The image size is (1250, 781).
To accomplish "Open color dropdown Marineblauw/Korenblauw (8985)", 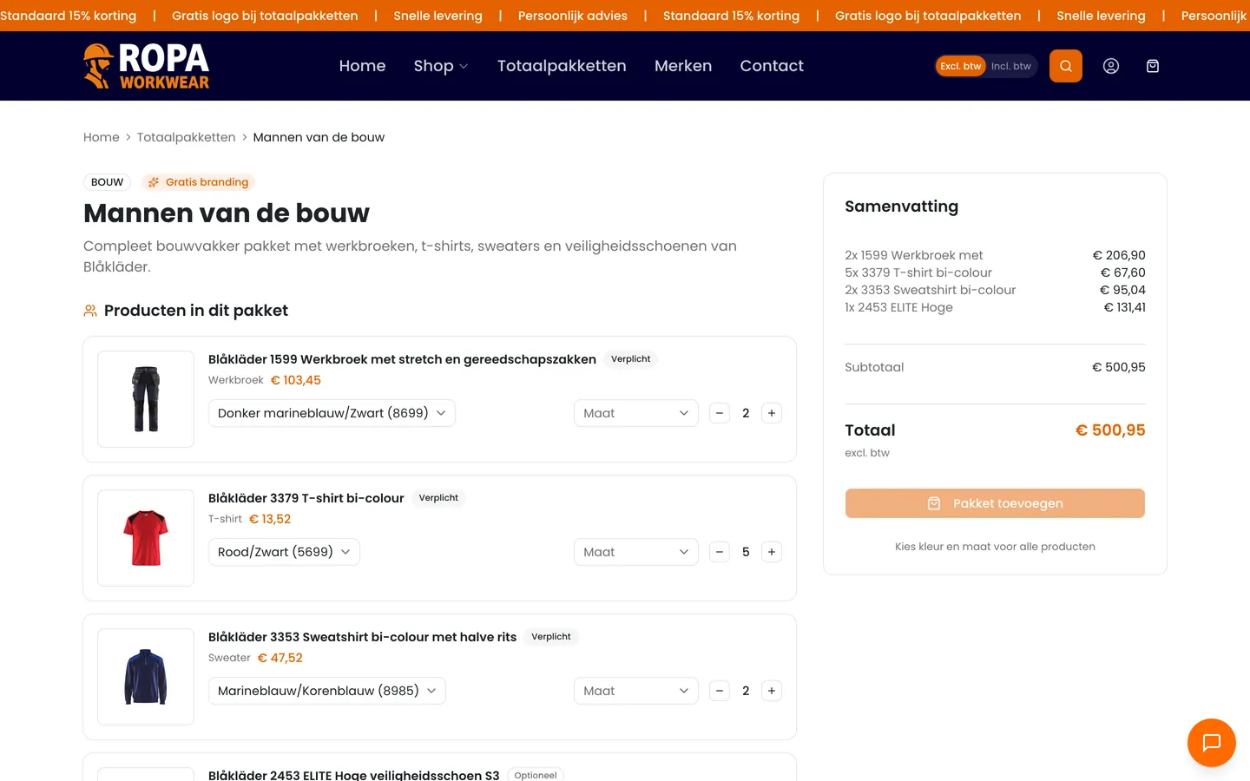I will (327, 691).
